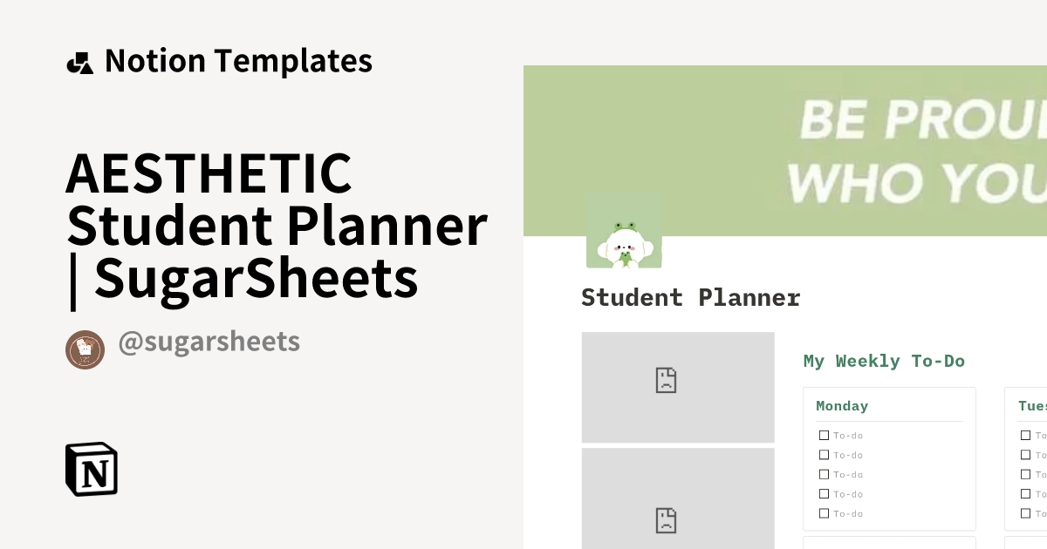Click the Notion Templates header text
The height and width of the screenshot is (549, 1047).
pyautogui.click(x=238, y=60)
